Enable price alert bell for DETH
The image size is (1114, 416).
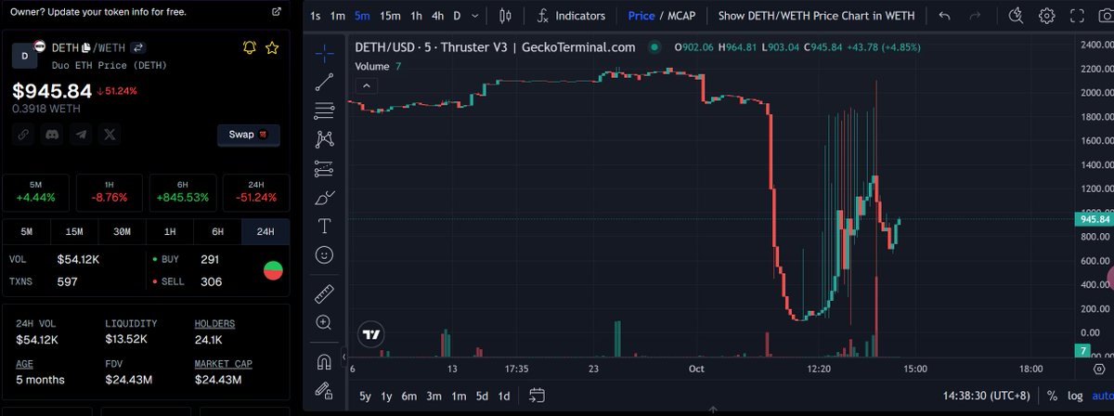pos(249,47)
